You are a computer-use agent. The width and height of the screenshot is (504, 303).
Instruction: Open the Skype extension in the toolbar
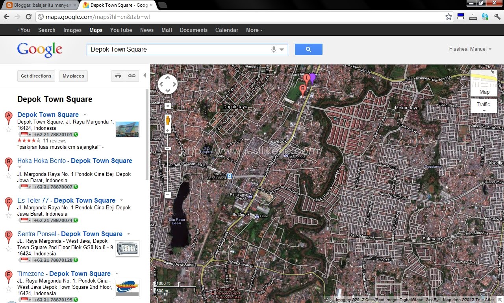485,17
